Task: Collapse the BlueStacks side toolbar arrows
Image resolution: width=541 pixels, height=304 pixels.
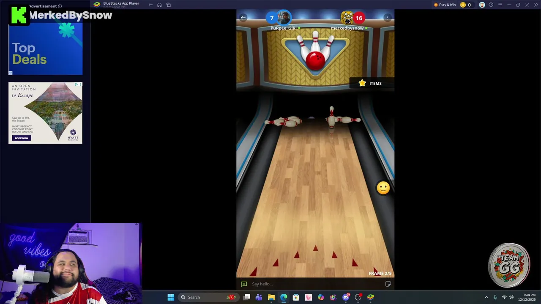Action: click(536, 5)
